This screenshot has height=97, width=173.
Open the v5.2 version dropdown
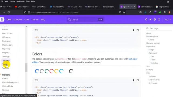coord(168,20)
